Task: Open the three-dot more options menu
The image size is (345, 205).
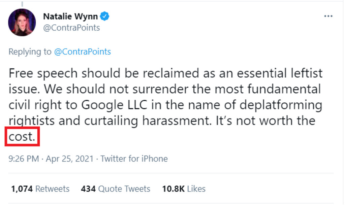Action: 328,16
